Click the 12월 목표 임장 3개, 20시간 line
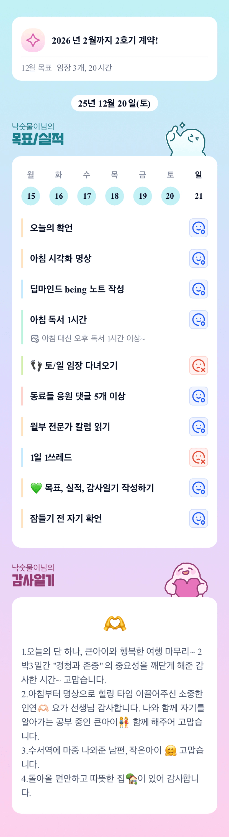The image size is (229, 837). [x=67, y=68]
